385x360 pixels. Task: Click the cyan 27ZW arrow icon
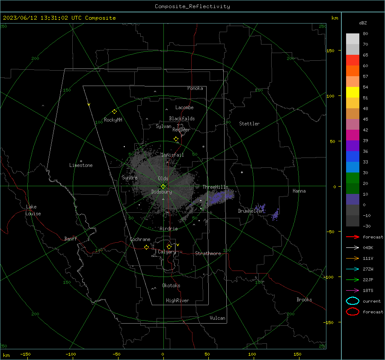pyautogui.click(x=352, y=269)
